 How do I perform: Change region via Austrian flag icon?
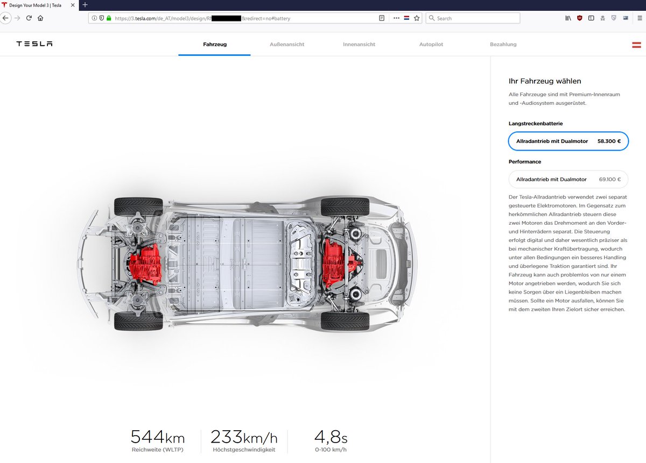(636, 45)
